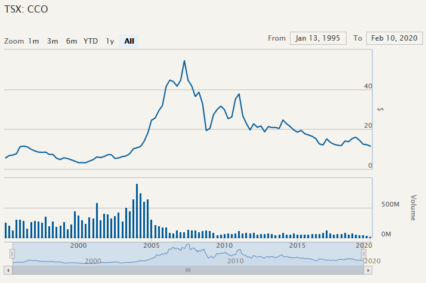Choose the 1y zoom range
The height and width of the screenshot is (283, 426).
110,41
